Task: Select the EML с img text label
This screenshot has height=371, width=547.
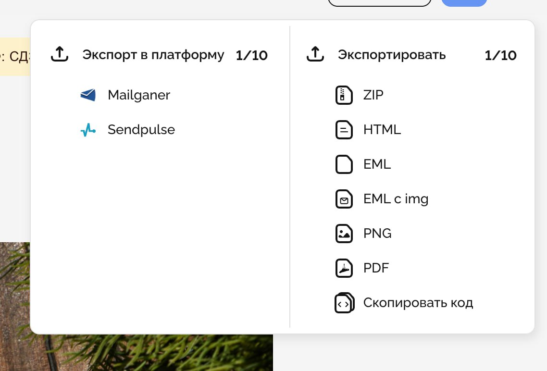Action: click(396, 199)
